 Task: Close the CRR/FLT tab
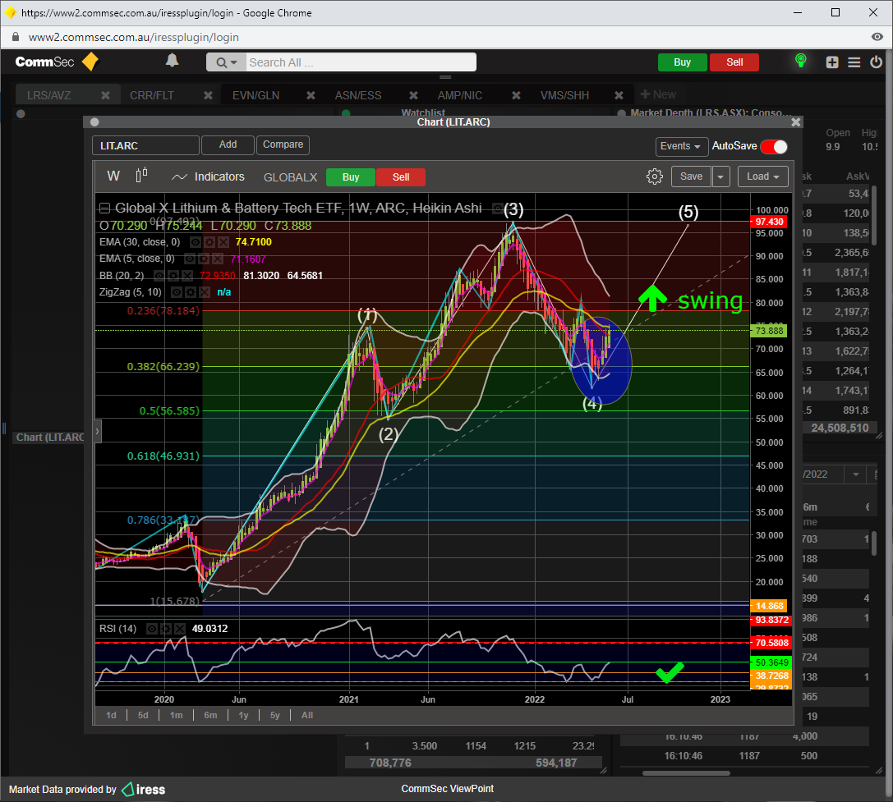click(x=209, y=95)
